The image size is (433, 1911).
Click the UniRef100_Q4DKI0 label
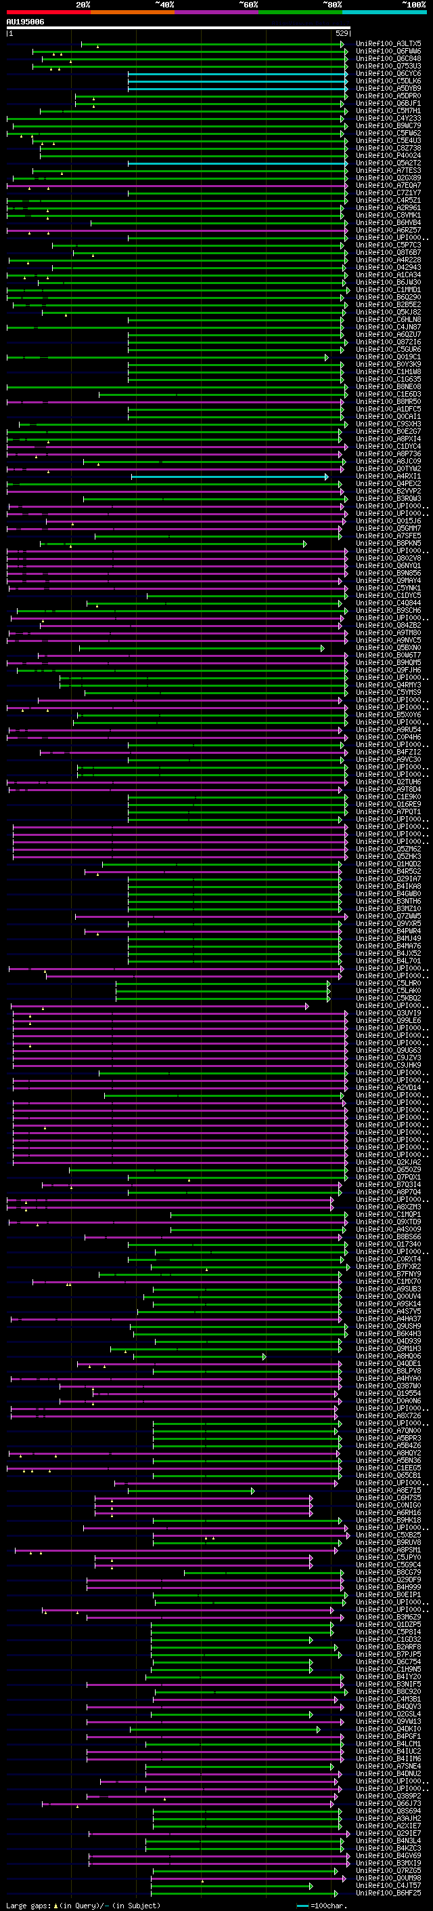[388, 1730]
